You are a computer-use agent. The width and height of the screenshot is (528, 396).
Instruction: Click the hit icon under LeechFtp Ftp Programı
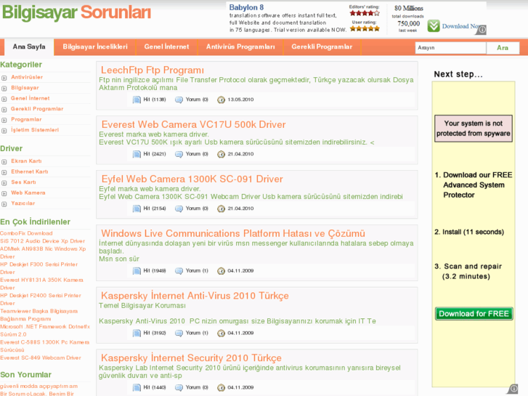click(137, 100)
